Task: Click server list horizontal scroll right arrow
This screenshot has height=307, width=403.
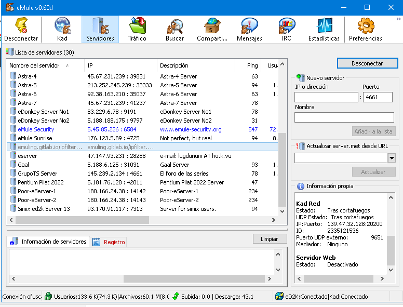Action: 274,220
